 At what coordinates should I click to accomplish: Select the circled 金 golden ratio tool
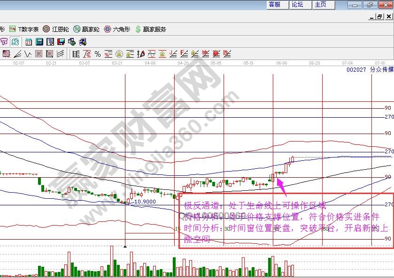[x=119, y=54]
